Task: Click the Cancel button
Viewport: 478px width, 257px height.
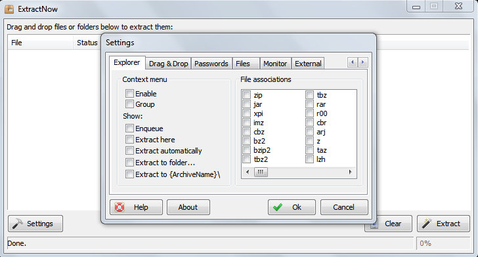Action: [344, 207]
